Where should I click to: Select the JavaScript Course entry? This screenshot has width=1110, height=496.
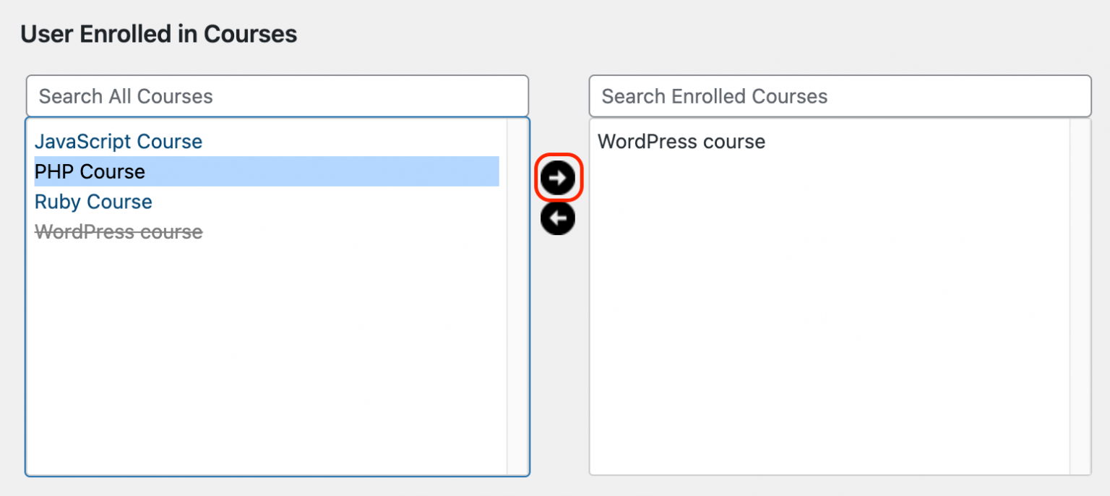118,141
